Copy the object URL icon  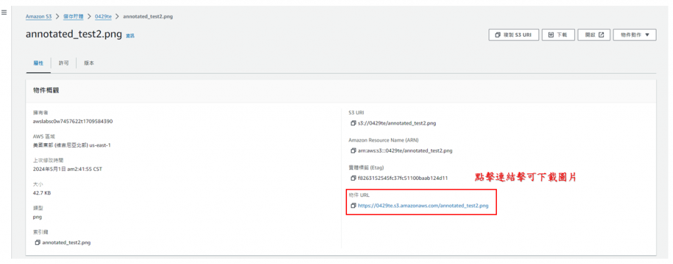click(353, 206)
